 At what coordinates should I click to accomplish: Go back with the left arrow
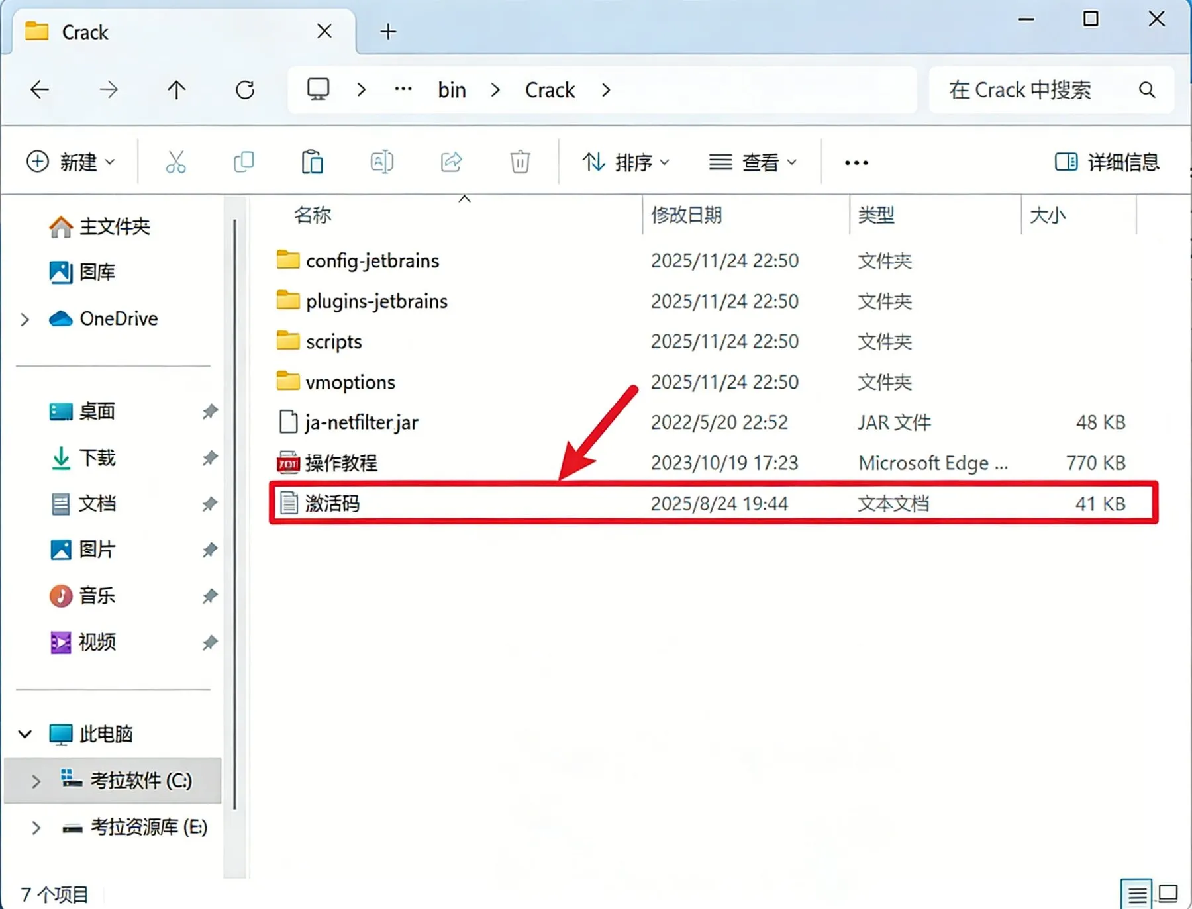40,89
